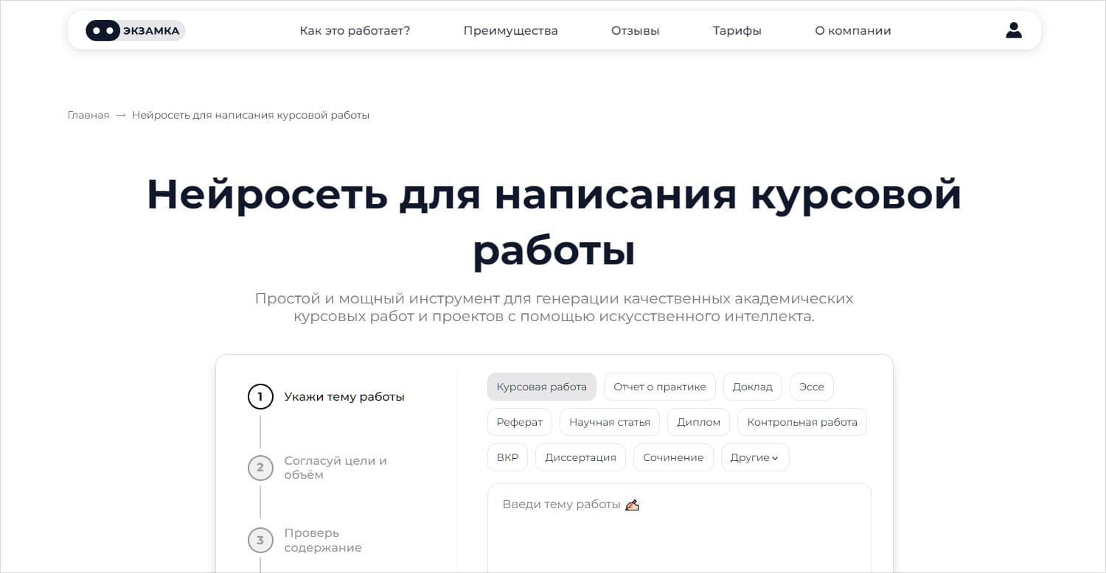Select "Диссертация" work type
This screenshot has width=1106, height=573.
point(580,457)
